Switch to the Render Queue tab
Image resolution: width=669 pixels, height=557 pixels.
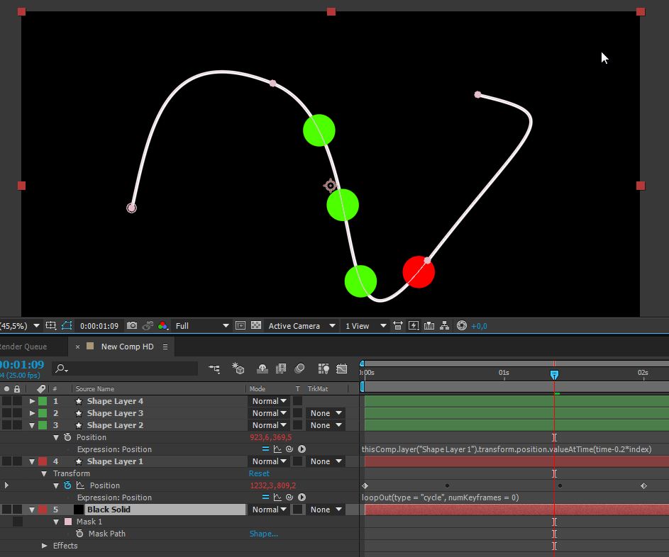pos(23,347)
